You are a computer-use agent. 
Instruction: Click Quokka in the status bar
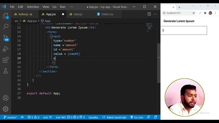click(x=93, y=117)
